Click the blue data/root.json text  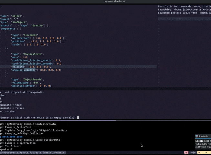[12, 137]
